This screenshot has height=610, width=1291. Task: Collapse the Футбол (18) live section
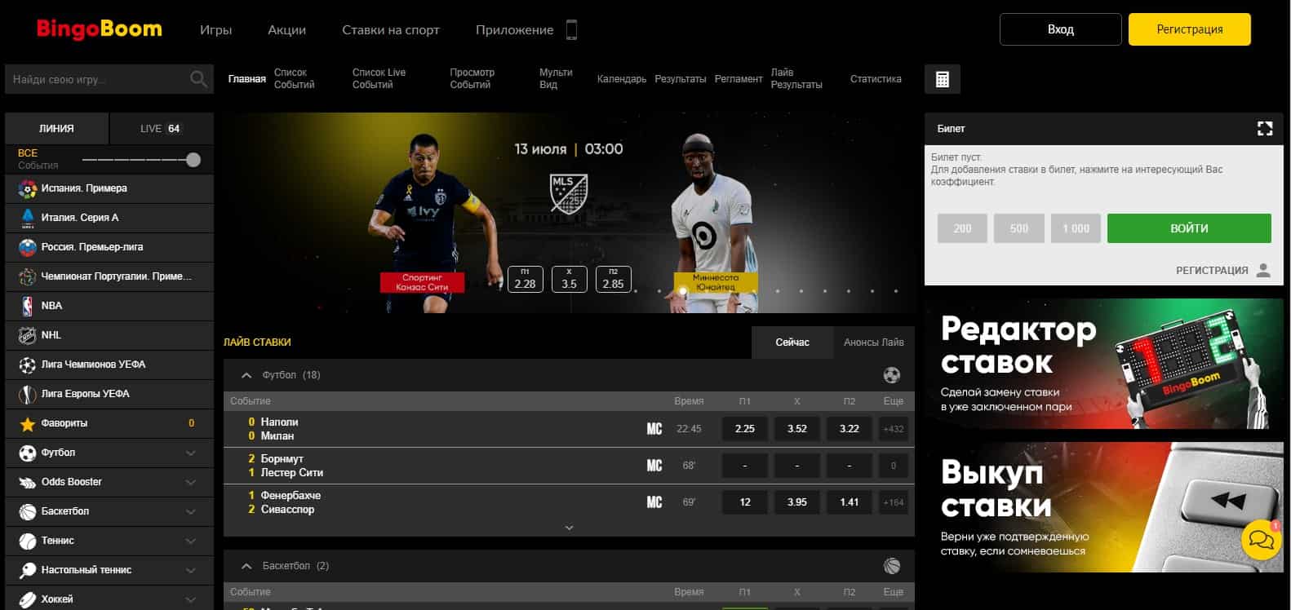pos(246,375)
